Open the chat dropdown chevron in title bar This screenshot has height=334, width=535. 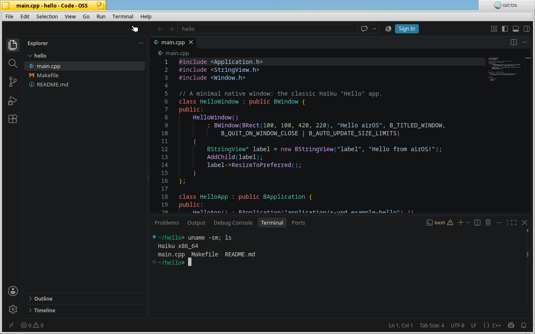(374, 29)
